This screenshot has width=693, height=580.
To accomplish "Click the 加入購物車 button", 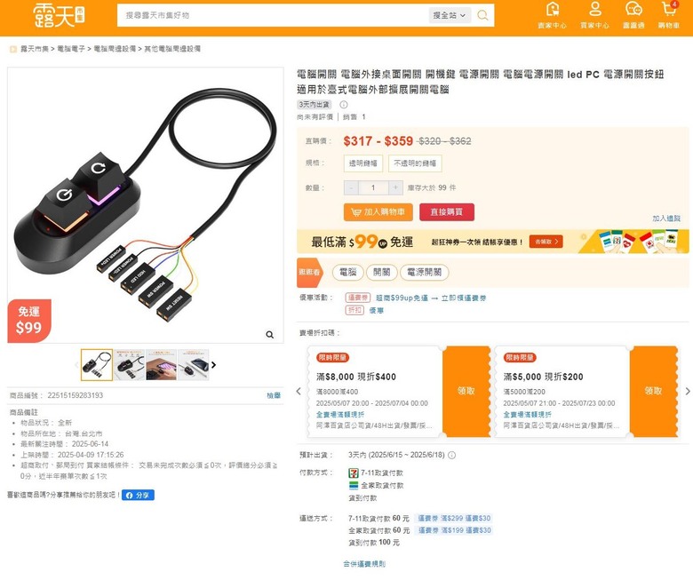I will 378,212.
